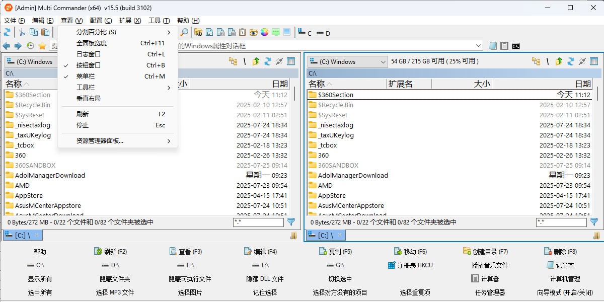This screenshot has width=604, height=302.
Task: Click the grid view icon in right panel header
Action: 593,61
